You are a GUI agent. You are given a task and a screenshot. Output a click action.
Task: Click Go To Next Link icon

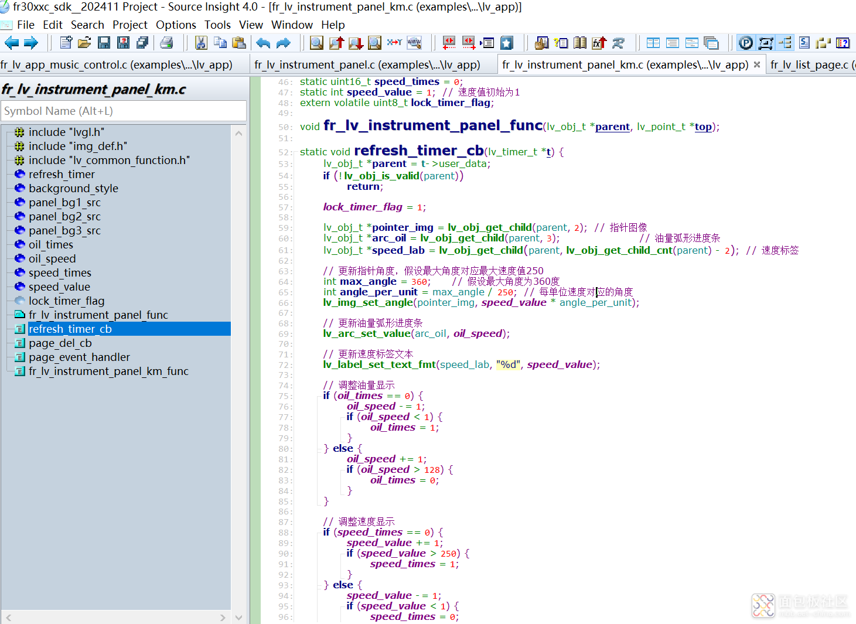point(469,43)
